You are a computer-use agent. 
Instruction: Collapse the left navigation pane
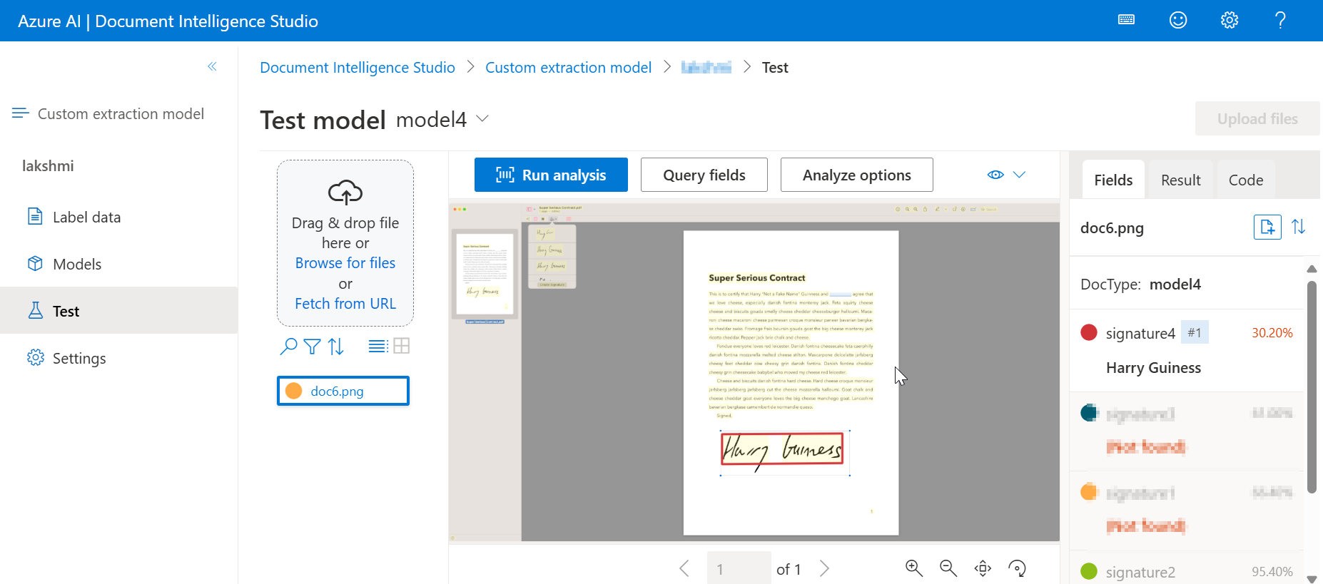tap(212, 66)
